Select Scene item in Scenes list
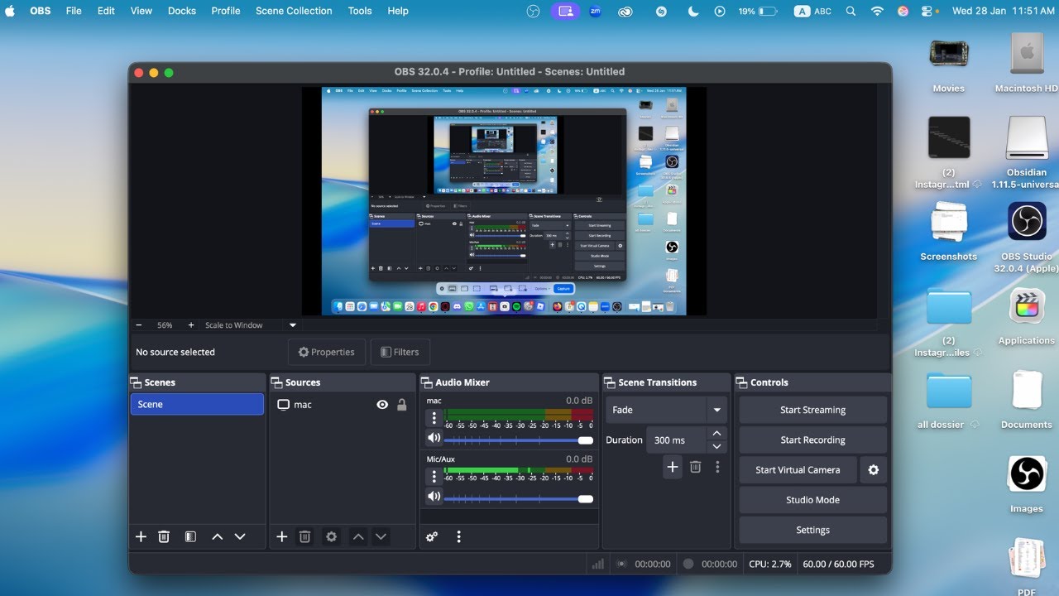1059x596 pixels. pyautogui.click(x=197, y=404)
